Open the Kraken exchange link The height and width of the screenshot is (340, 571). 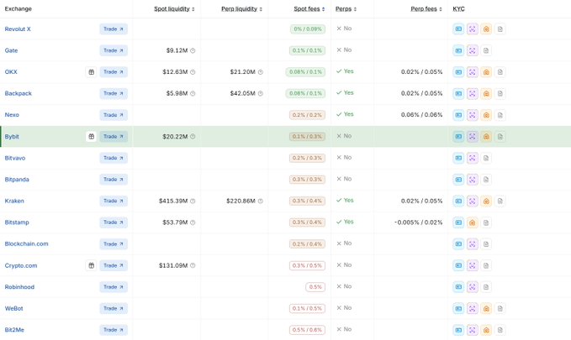click(x=14, y=201)
